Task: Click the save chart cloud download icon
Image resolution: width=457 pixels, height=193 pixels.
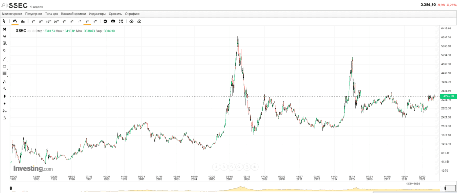Action: [x=132, y=21]
